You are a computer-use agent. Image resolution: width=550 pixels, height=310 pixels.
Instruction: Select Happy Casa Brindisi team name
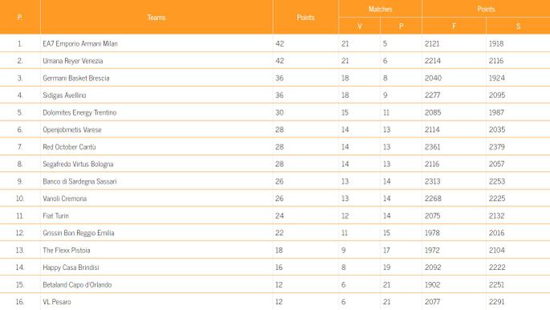click(71, 267)
